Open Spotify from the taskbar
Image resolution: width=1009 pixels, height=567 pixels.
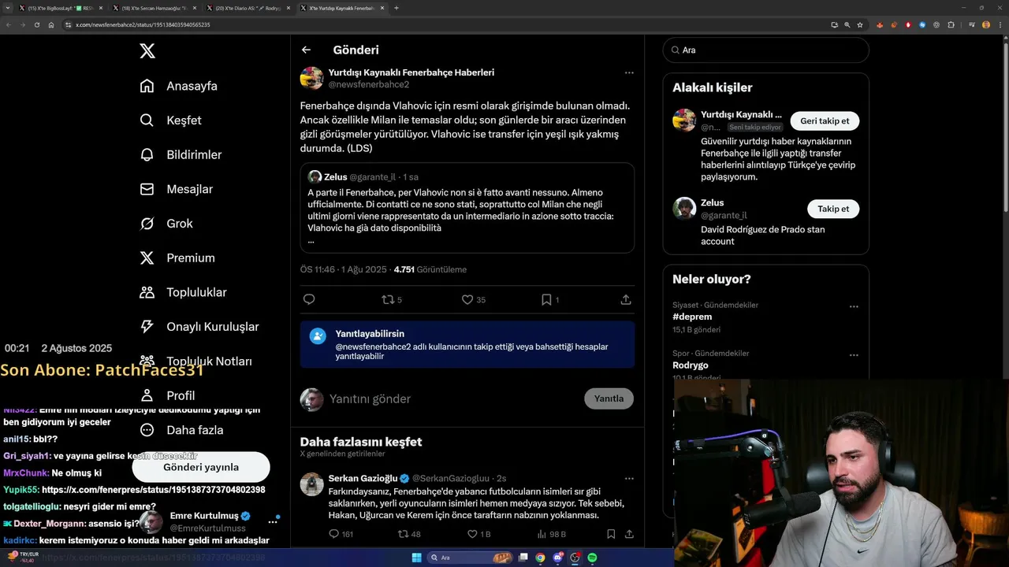tap(592, 558)
